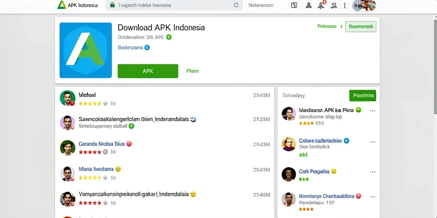Viewport: 437px width, 218px height.
Task: Open the avatar of reviewer Viotoul
Action: point(67,98)
